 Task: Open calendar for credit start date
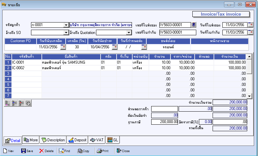63,47
